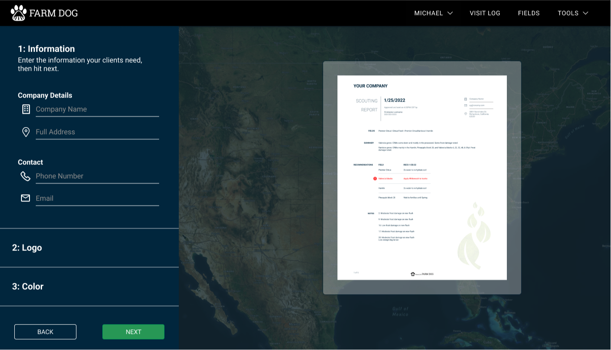Click the phone icon beside Phone Number
Viewport: 611px width, 350px height.
[x=26, y=176]
